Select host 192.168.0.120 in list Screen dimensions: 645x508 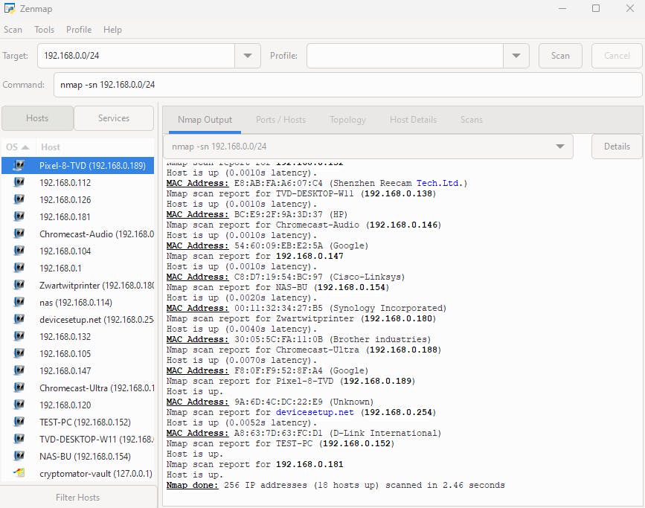click(x=78, y=405)
